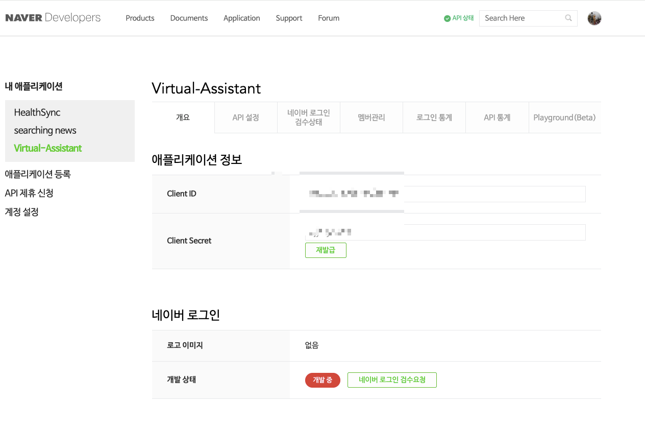Click the Virtual-Assistant page title
The image size is (645, 427).
[206, 88]
